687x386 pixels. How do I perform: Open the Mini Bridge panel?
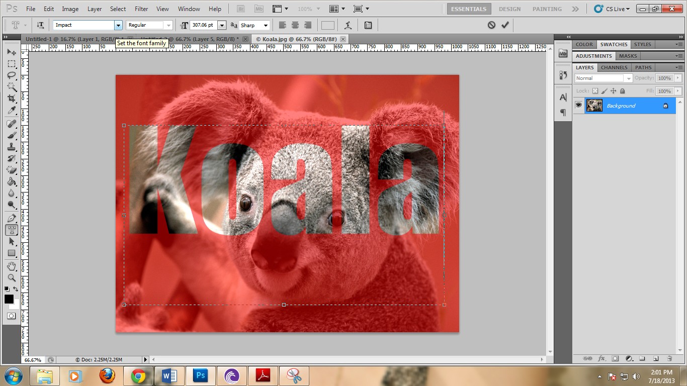[x=563, y=53]
